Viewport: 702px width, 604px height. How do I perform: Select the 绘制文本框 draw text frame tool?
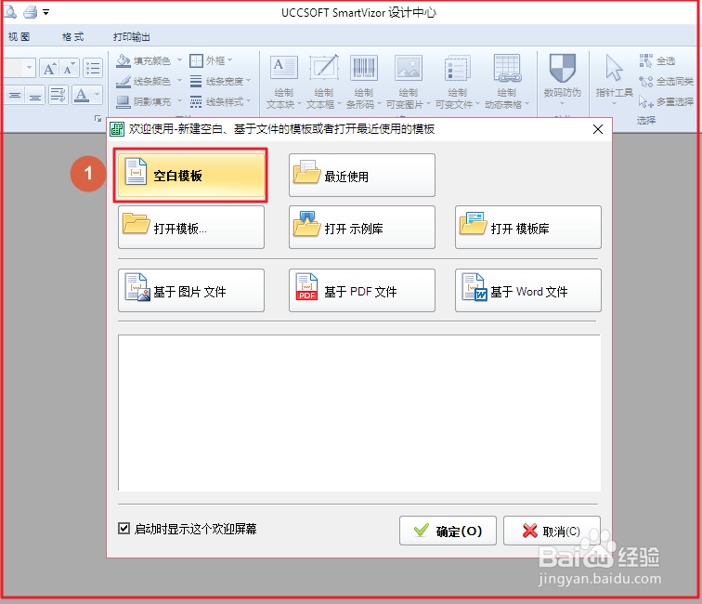tap(324, 82)
